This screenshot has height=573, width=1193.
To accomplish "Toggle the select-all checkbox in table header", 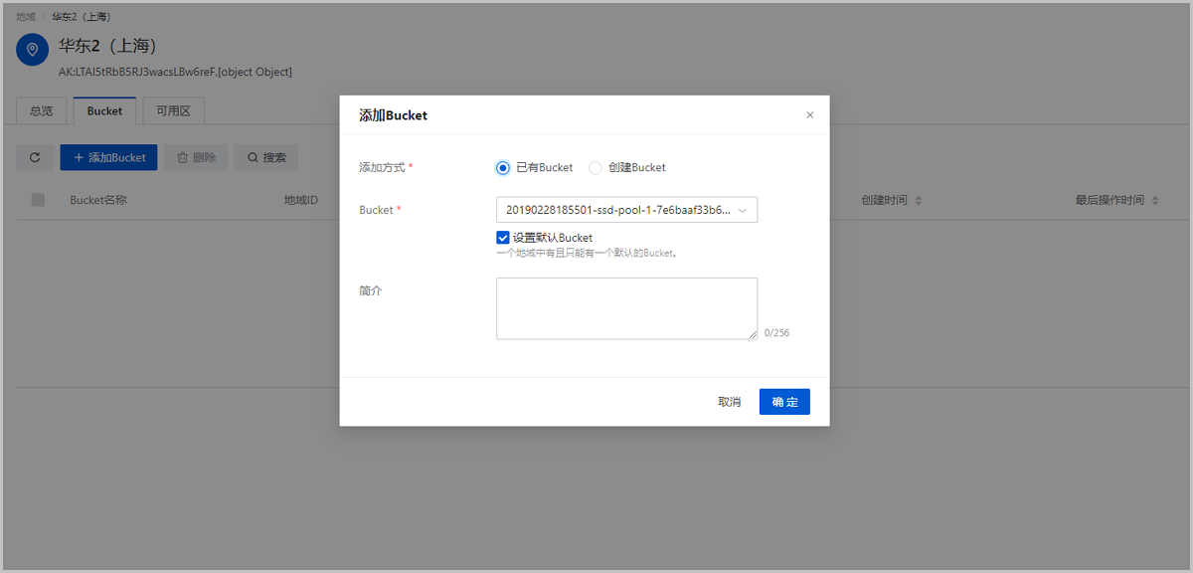I will click(x=39, y=200).
